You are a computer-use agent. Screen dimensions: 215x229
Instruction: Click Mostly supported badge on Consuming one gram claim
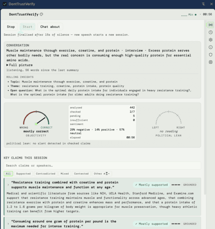coord(151,224)
